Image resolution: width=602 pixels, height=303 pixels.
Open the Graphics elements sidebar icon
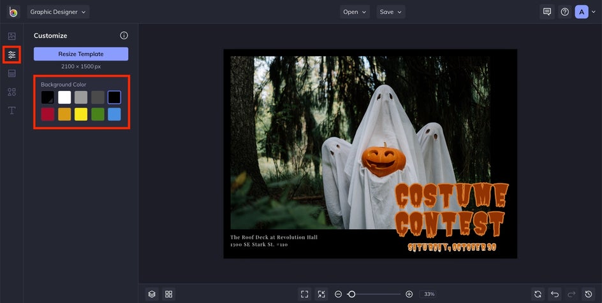click(x=11, y=92)
